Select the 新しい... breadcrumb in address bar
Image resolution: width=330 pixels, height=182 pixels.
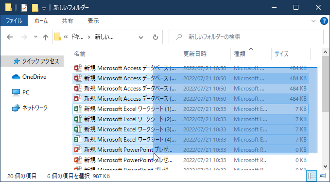(104, 37)
